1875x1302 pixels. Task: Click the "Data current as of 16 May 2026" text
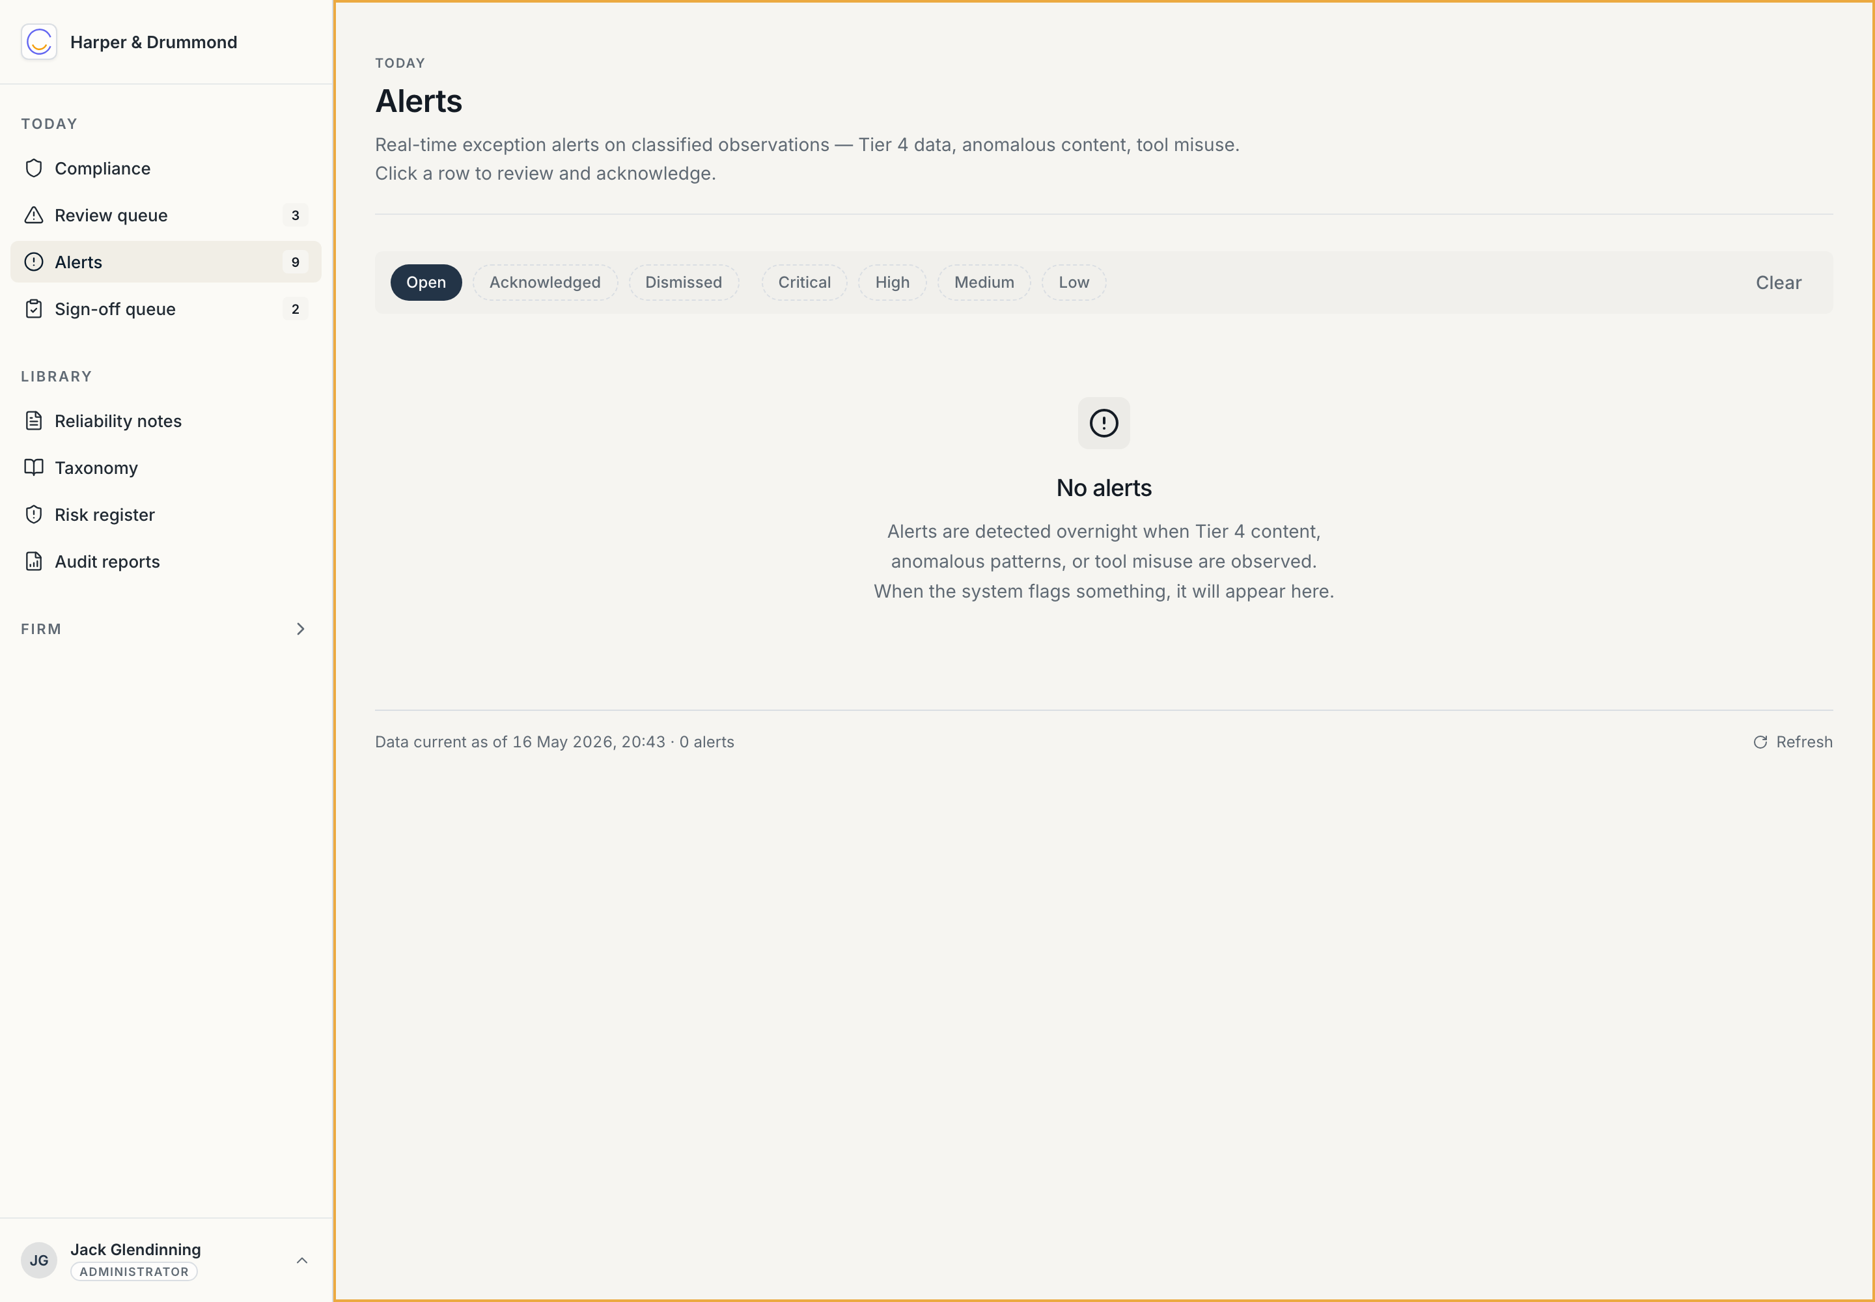pyautogui.click(x=520, y=741)
